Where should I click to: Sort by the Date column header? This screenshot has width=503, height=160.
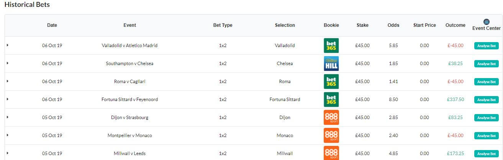(52, 25)
